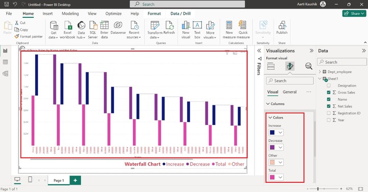Viewport: 368px width, 192px height.
Task: Switch to Mobile layout at bottom
Action: coord(30,180)
